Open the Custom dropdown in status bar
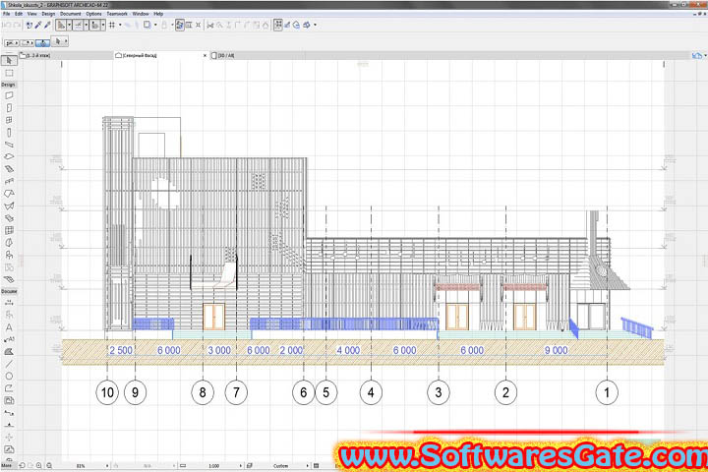The height and width of the screenshot is (472, 708). (308, 466)
